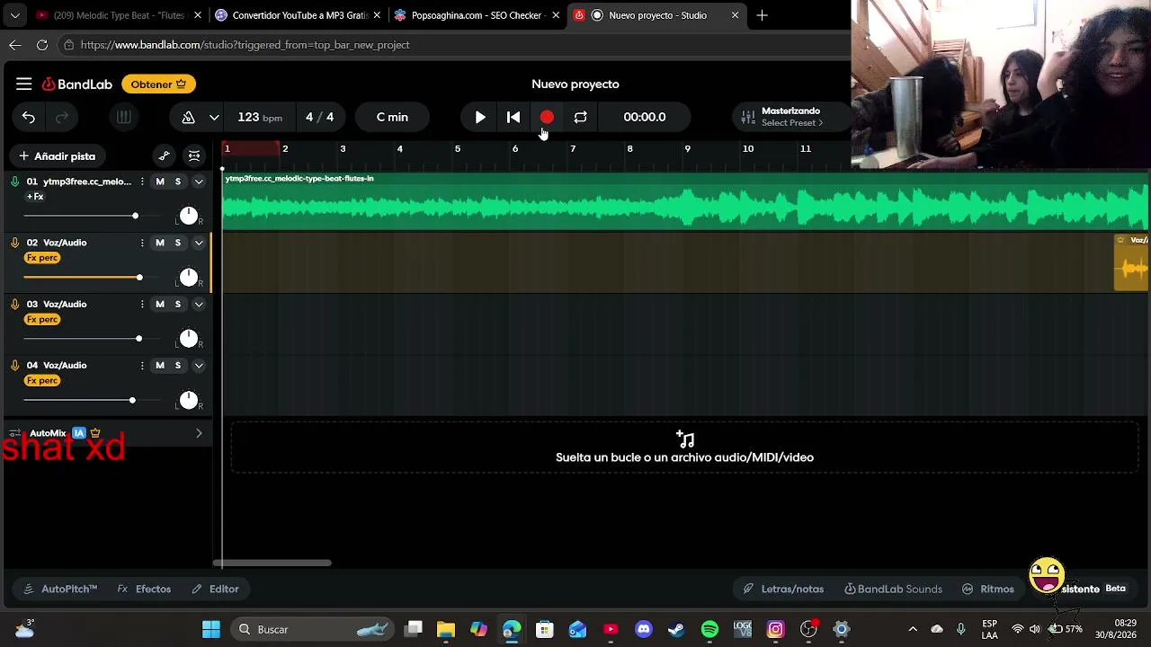Return playhead to the start
The image size is (1151, 647).
(x=513, y=117)
